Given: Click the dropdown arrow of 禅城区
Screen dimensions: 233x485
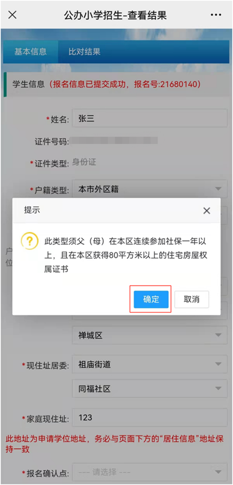Looking at the screenshot, I should tap(218, 335).
